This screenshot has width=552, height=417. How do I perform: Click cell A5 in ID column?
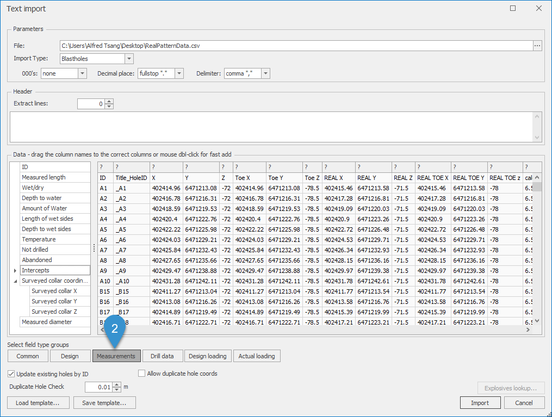106,229
